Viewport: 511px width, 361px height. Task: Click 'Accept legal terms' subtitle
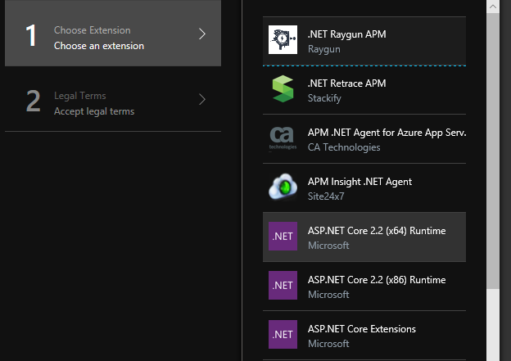(x=94, y=111)
